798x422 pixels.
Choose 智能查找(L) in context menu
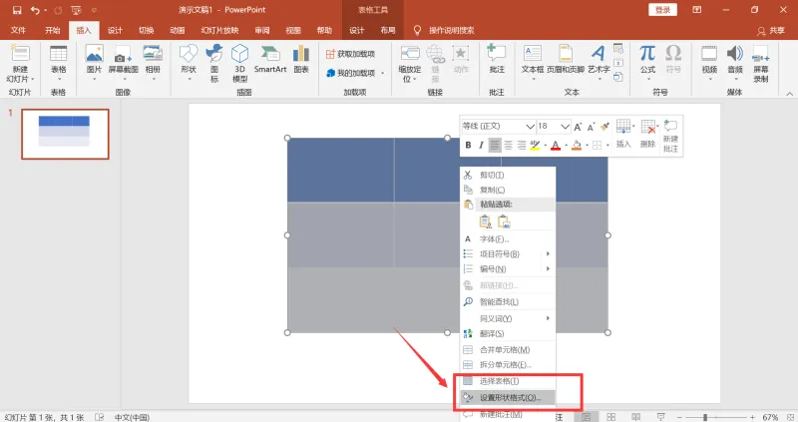[x=508, y=302]
